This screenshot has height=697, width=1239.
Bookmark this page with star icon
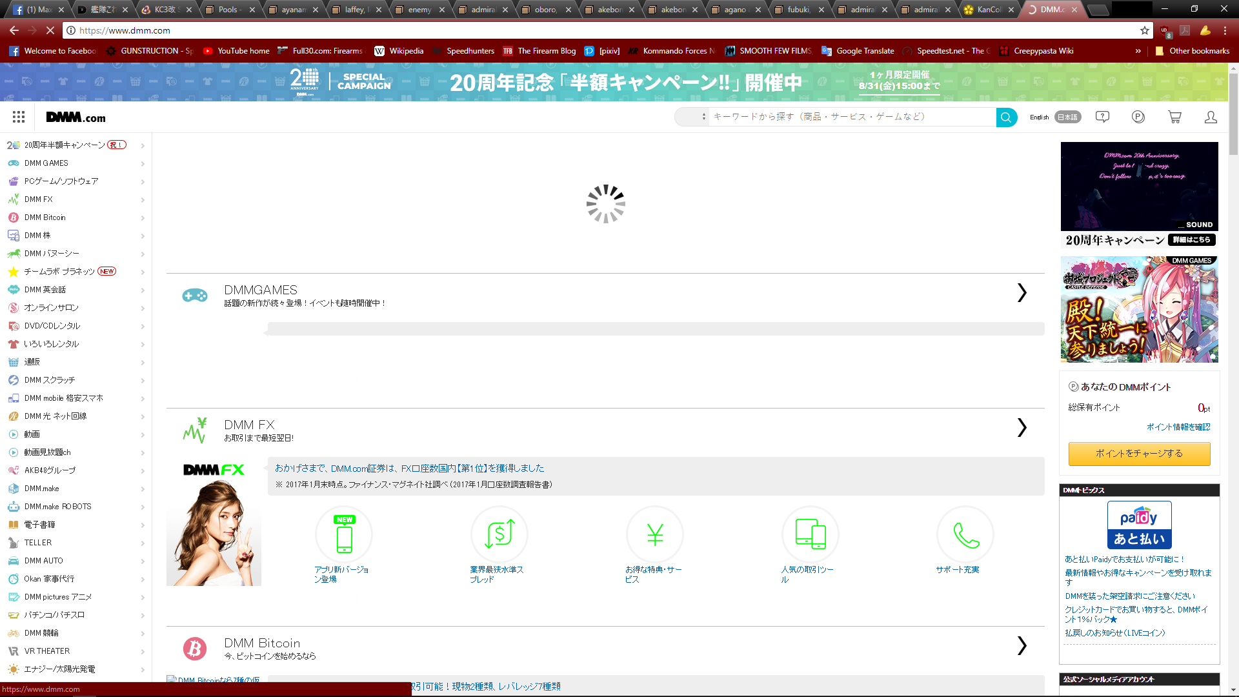pos(1145,30)
